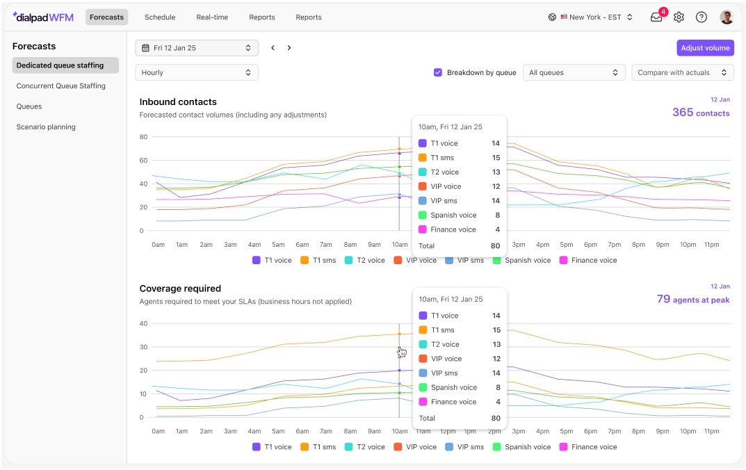
Task: Click Coverage required heading
Action: [180, 289]
